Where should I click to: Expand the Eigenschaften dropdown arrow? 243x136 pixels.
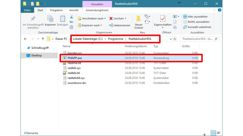coord(163,28)
